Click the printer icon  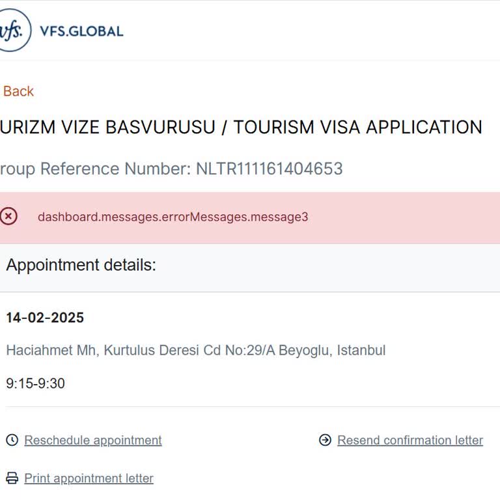(x=12, y=479)
